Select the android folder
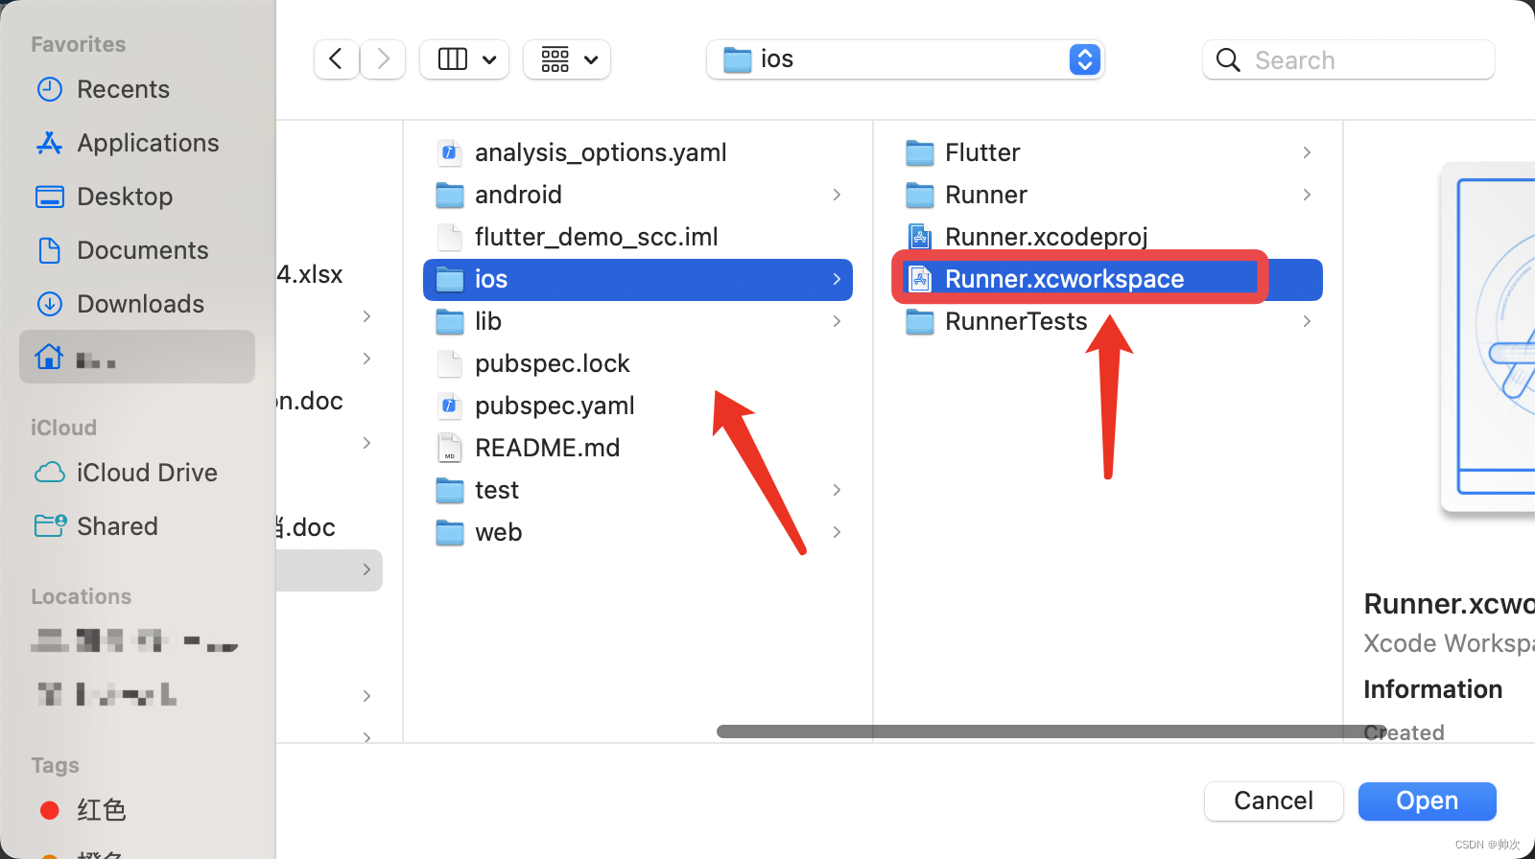 638,195
